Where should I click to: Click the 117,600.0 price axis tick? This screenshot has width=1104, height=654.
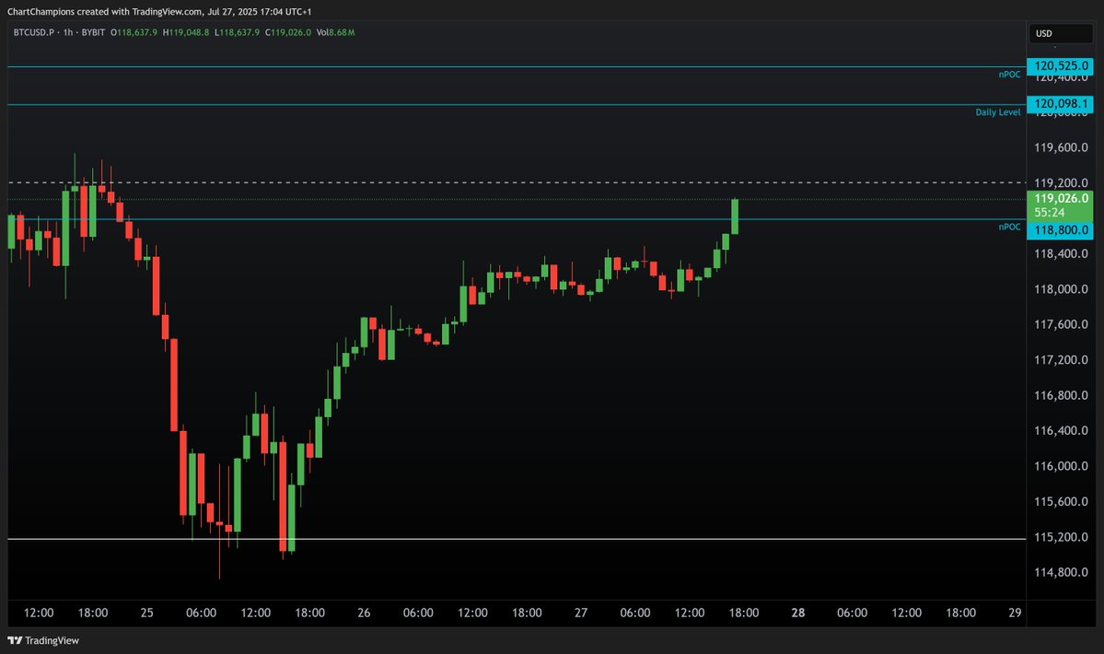1061,324
